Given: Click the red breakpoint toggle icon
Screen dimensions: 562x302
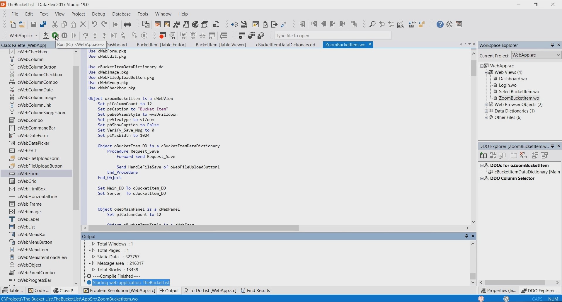Looking at the screenshot, I should [162, 35].
